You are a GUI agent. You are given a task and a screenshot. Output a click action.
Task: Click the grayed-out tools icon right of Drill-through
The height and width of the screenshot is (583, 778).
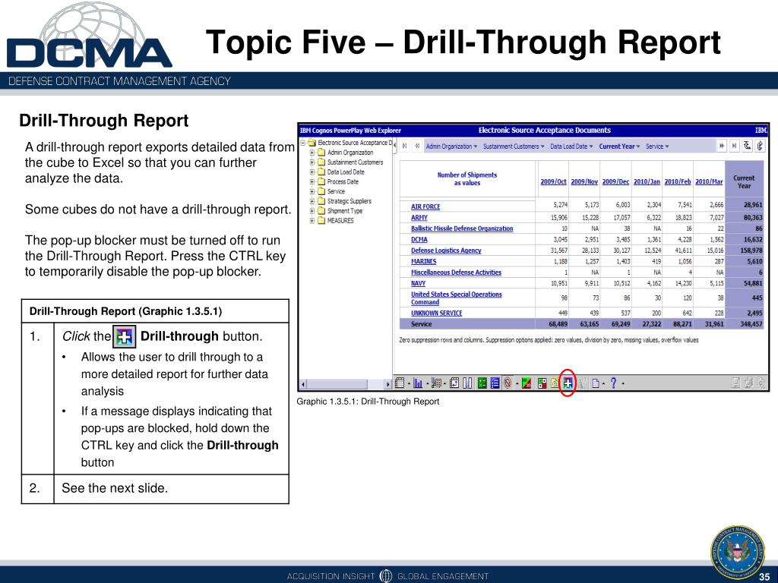581,383
